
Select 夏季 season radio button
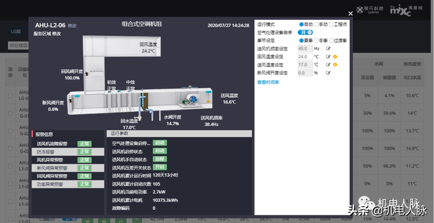[x=301, y=41]
